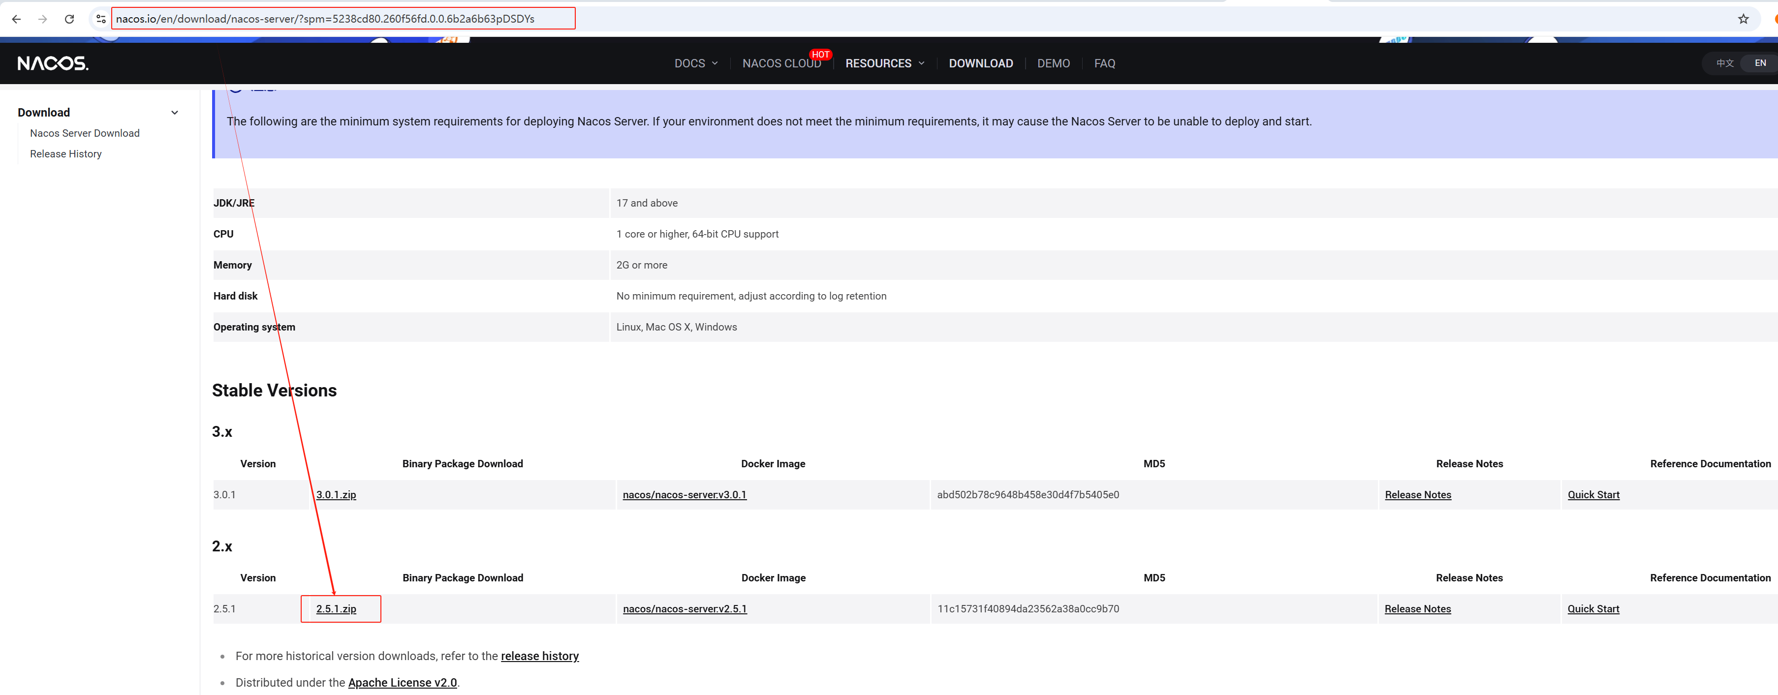Click MD5 value 11c15731f40894da23562a38a0cc9b70
The height and width of the screenshot is (695, 1778).
click(x=1028, y=609)
